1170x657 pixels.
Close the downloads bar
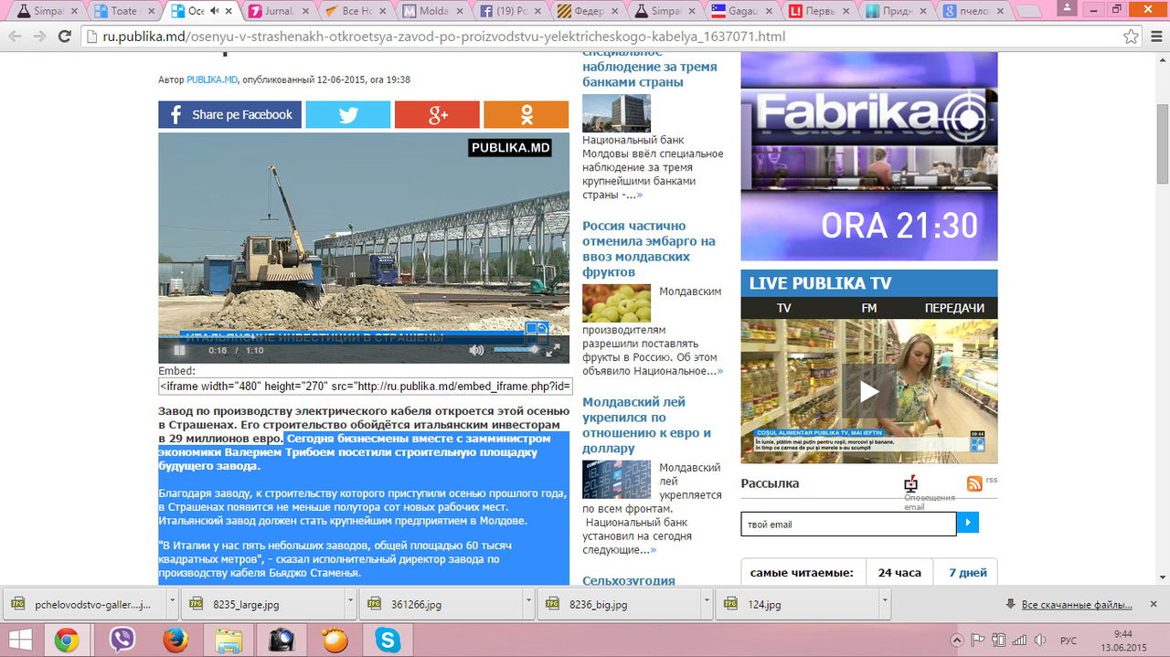point(1153,604)
